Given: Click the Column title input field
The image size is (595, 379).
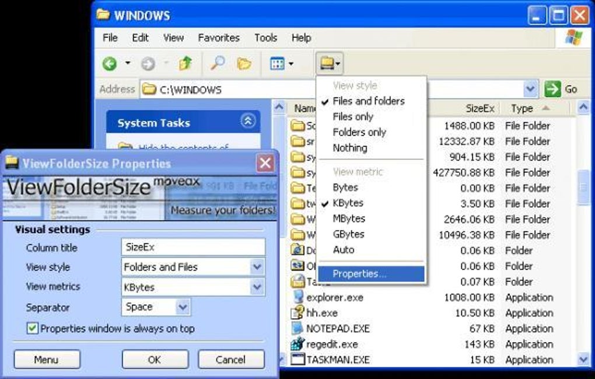Looking at the screenshot, I should click(193, 247).
